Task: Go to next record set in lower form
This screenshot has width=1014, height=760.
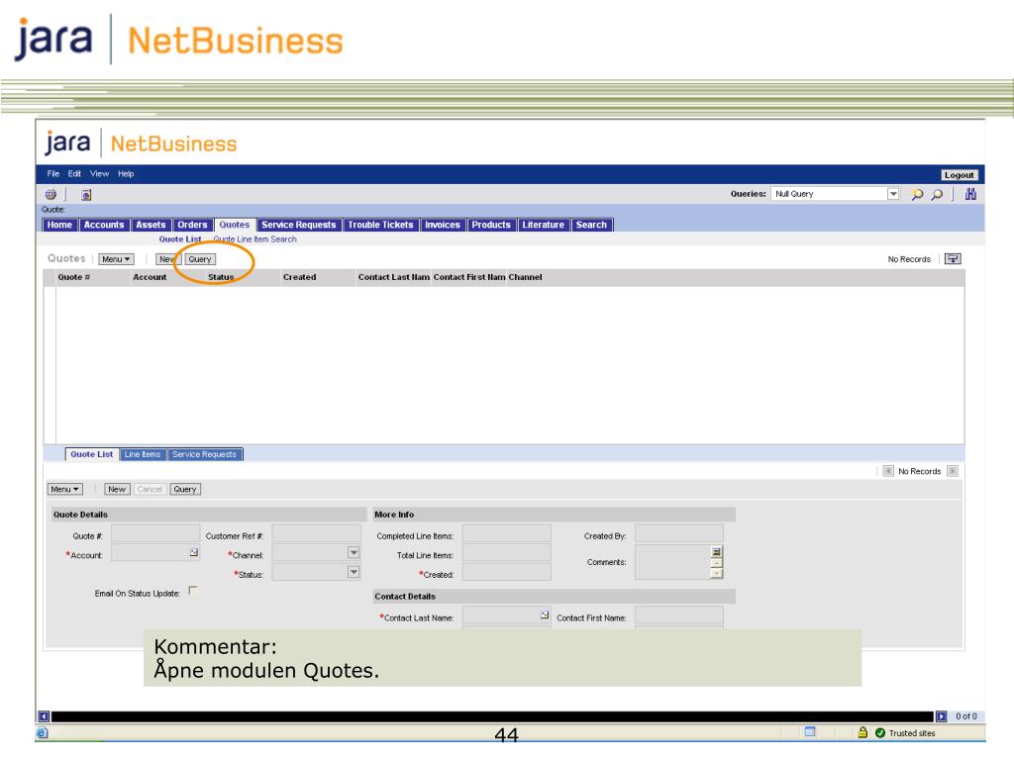Action: [x=952, y=471]
